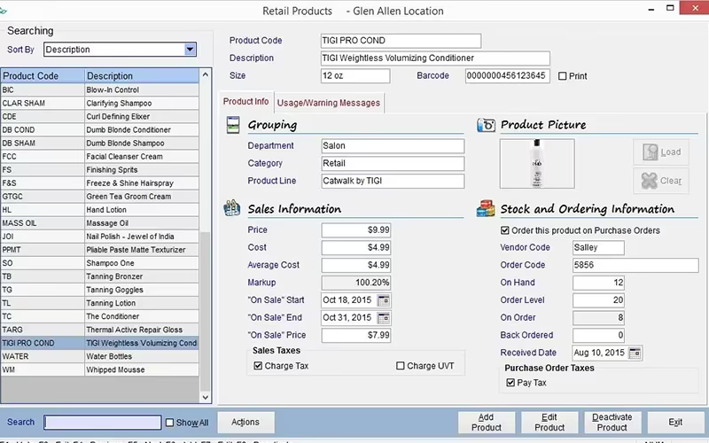Image resolution: width=709 pixels, height=443 pixels.
Task: Click the Product Picture camera icon
Action: pos(486,125)
